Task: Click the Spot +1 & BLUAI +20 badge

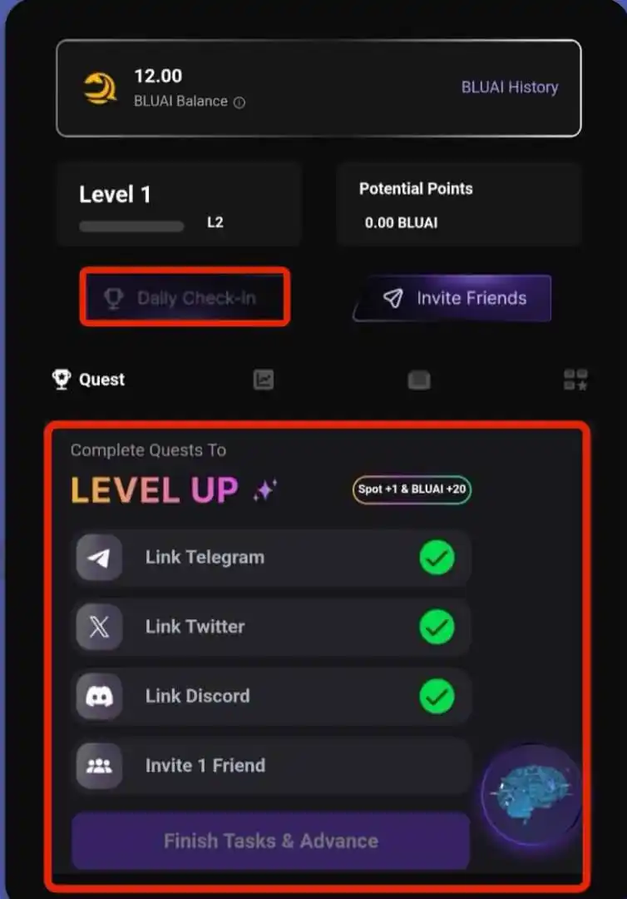Action: (412, 489)
